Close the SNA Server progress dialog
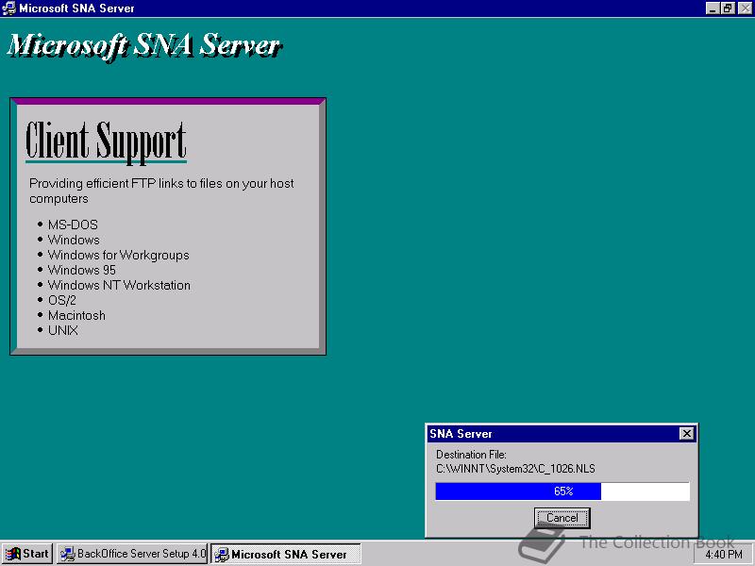Viewport: 755px width, 566px height. coord(687,434)
